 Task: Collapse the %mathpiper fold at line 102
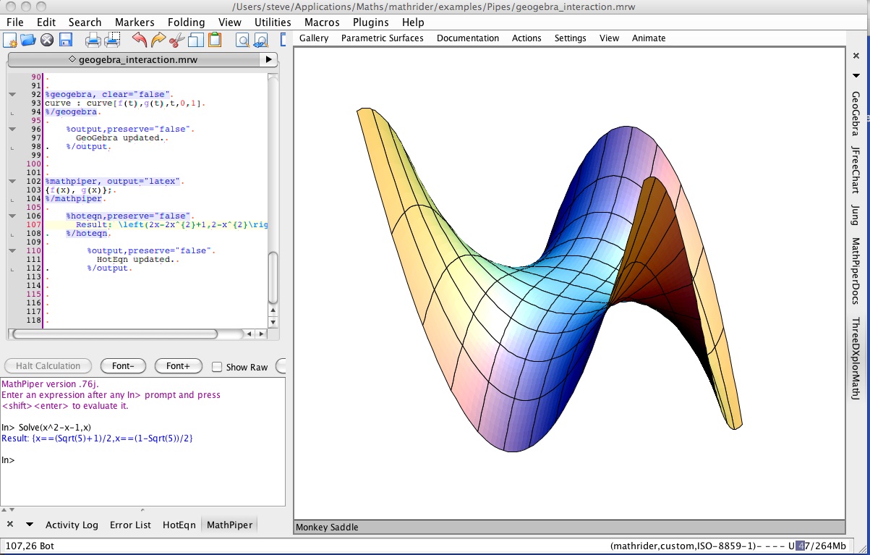tap(12, 182)
